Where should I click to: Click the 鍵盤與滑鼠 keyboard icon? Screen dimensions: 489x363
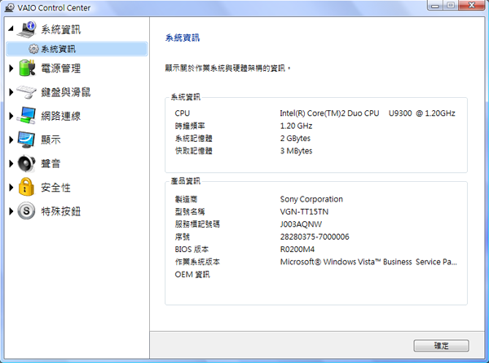(27, 92)
